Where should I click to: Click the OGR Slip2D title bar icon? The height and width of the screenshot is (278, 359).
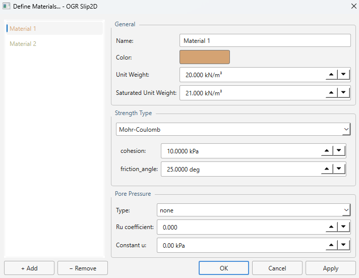coord(6,6)
